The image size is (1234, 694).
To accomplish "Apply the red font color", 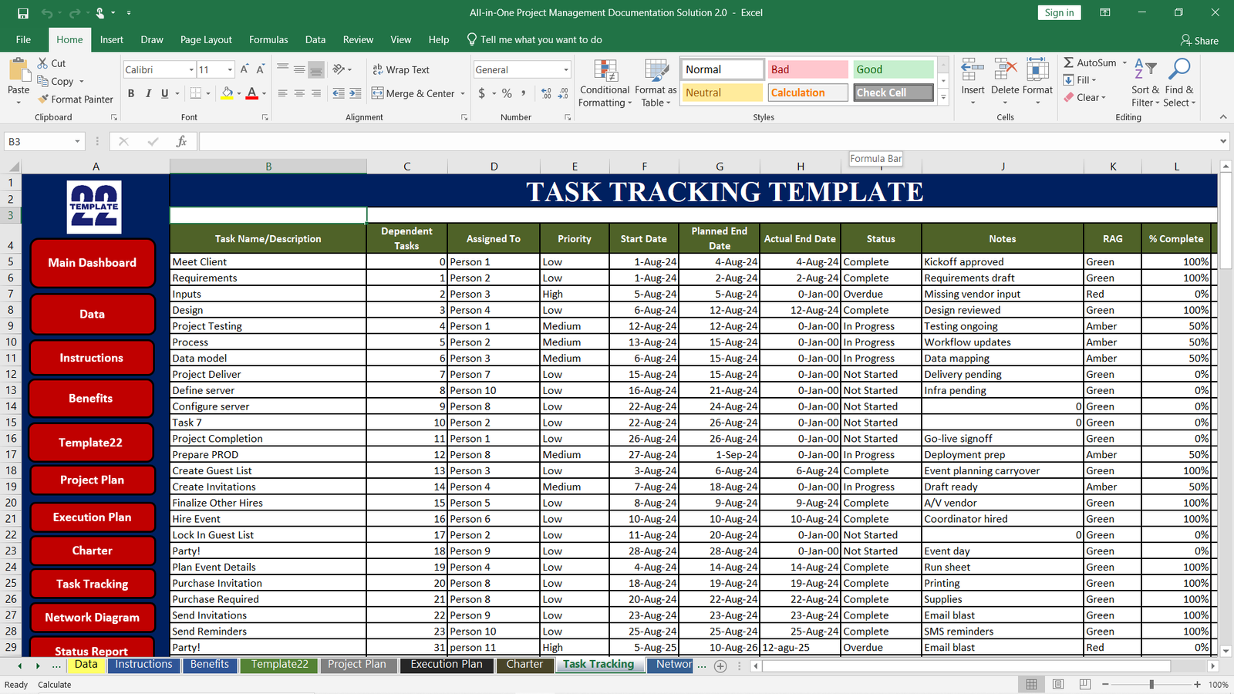I will tap(252, 93).
